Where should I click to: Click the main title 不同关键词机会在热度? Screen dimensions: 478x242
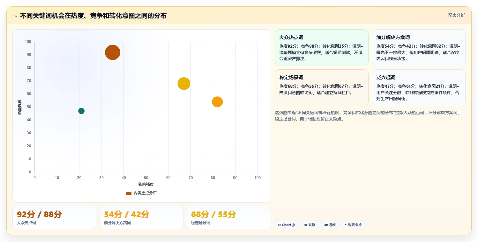click(93, 16)
